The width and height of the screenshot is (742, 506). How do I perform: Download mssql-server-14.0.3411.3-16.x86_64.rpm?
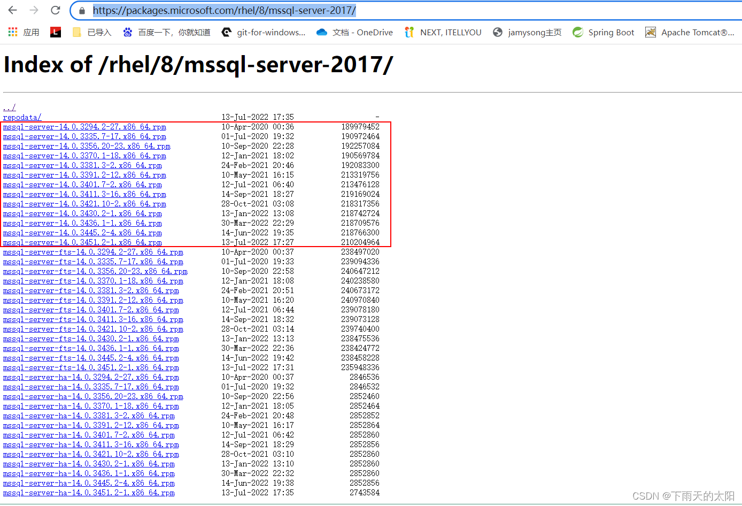click(x=84, y=194)
